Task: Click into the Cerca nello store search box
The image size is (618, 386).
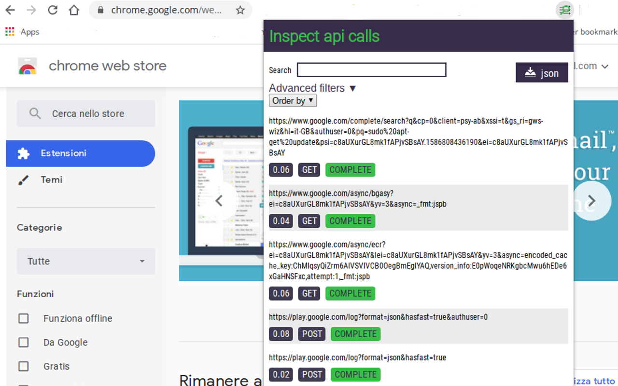Action: tap(86, 113)
